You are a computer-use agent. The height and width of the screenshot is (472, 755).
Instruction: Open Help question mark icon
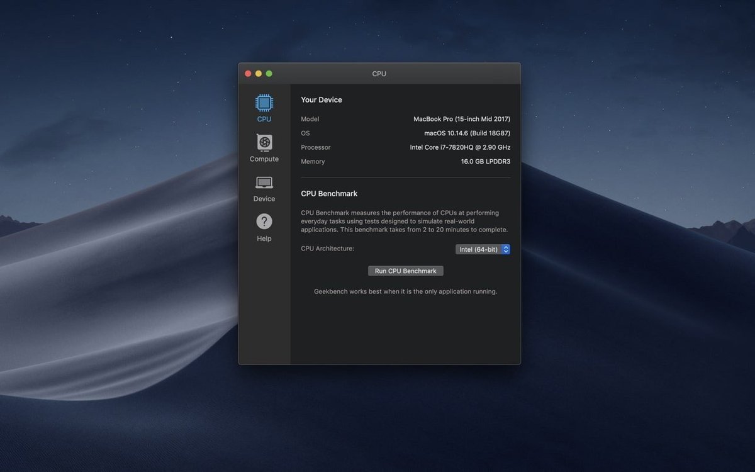tap(264, 222)
